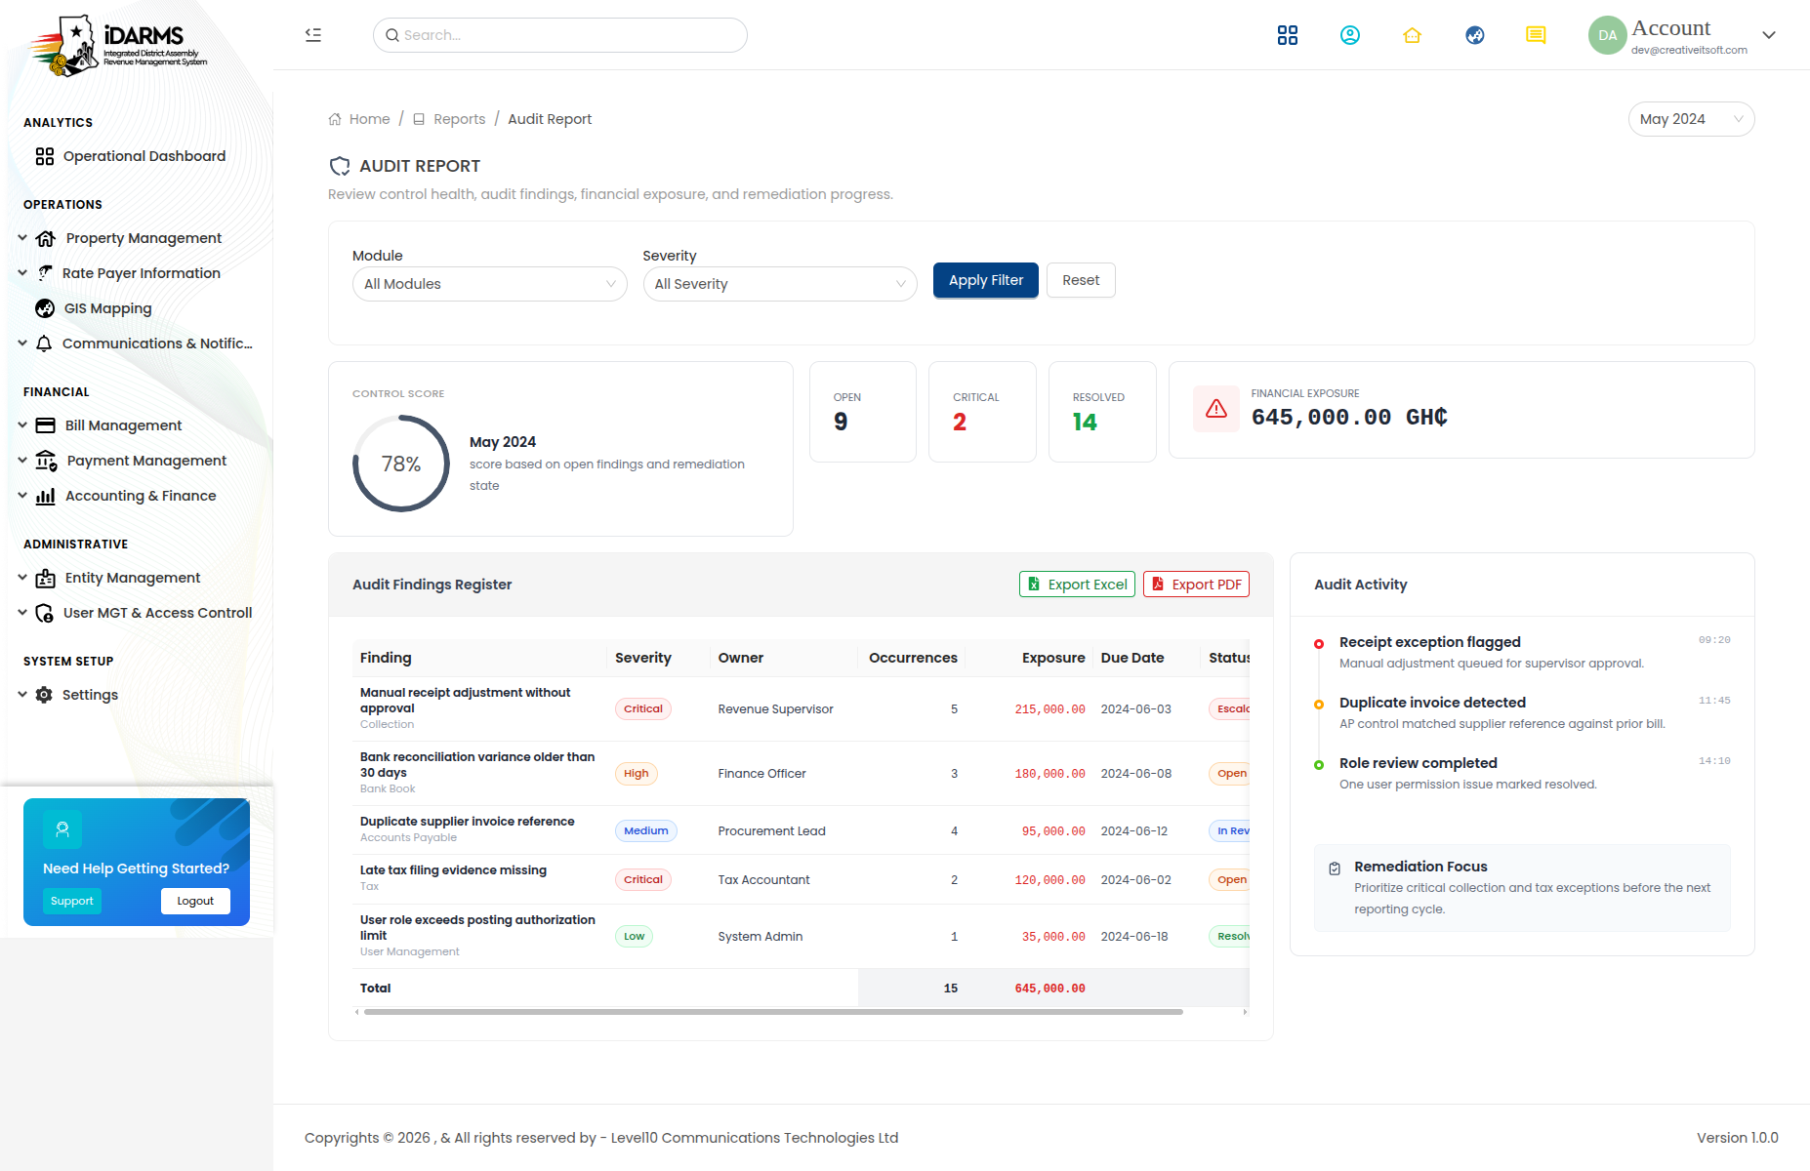Image resolution: width=1810 pixels, height=1171 pixels.
Task: Click the Operational Dashboard grid icon
Action: tap(45, 156)
